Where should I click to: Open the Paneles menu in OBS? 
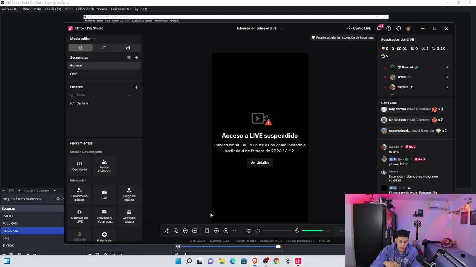(53, 9)
